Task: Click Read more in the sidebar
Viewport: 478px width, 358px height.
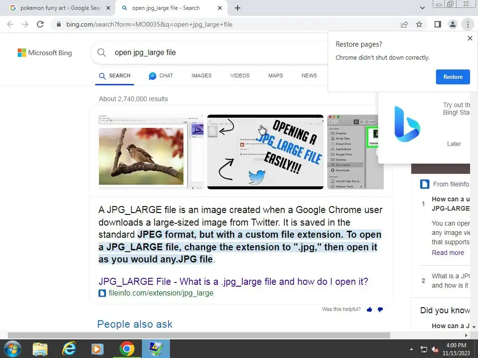Action: click(448, 253)
